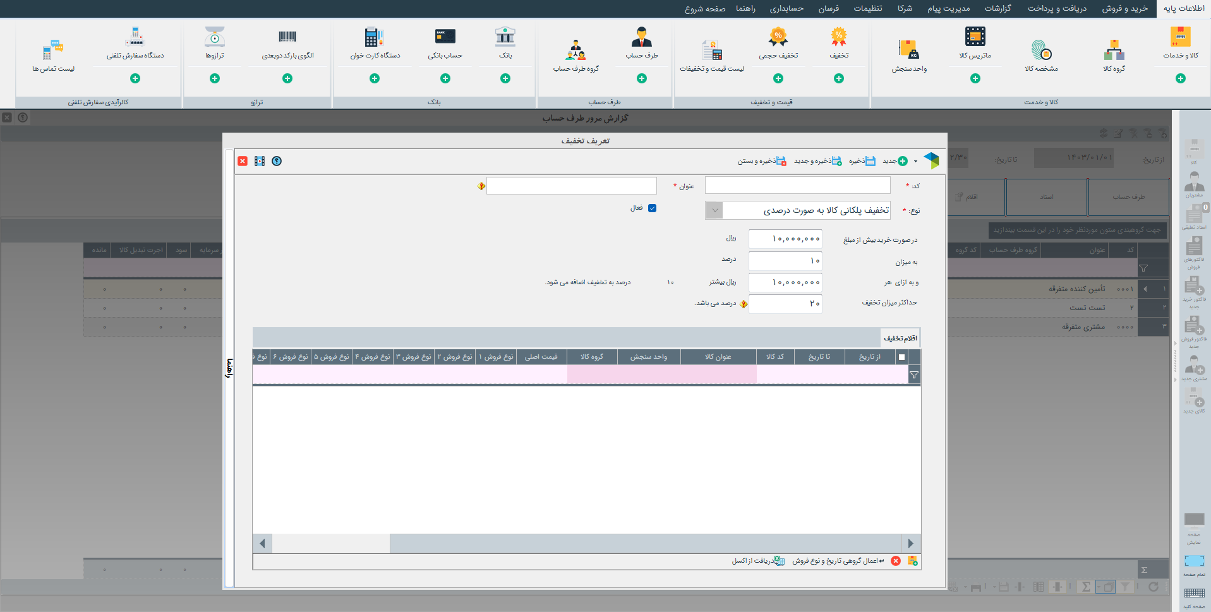Open the بانک ribbon icon

505,37
